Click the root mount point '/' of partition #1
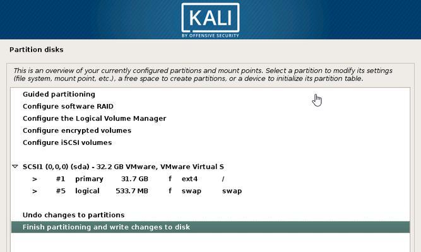Image resolution: width=421 pixels, height=252 pixels. (x=223, y=179)
